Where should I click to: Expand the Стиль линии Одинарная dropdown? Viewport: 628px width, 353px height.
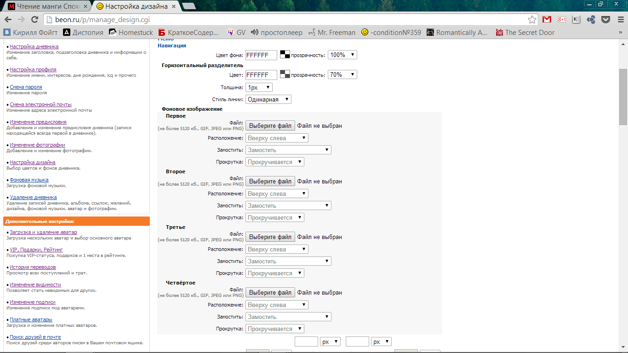[268, 99]
